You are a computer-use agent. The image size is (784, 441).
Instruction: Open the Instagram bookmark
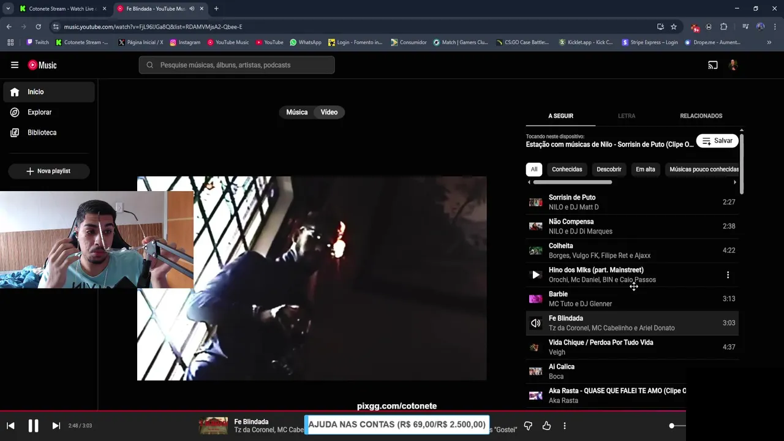(185, 42)
